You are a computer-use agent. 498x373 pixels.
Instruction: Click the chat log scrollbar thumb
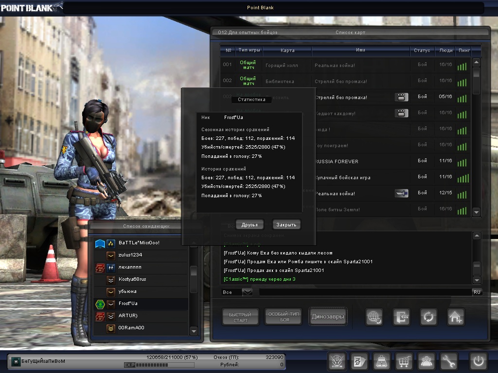(477, 268)
